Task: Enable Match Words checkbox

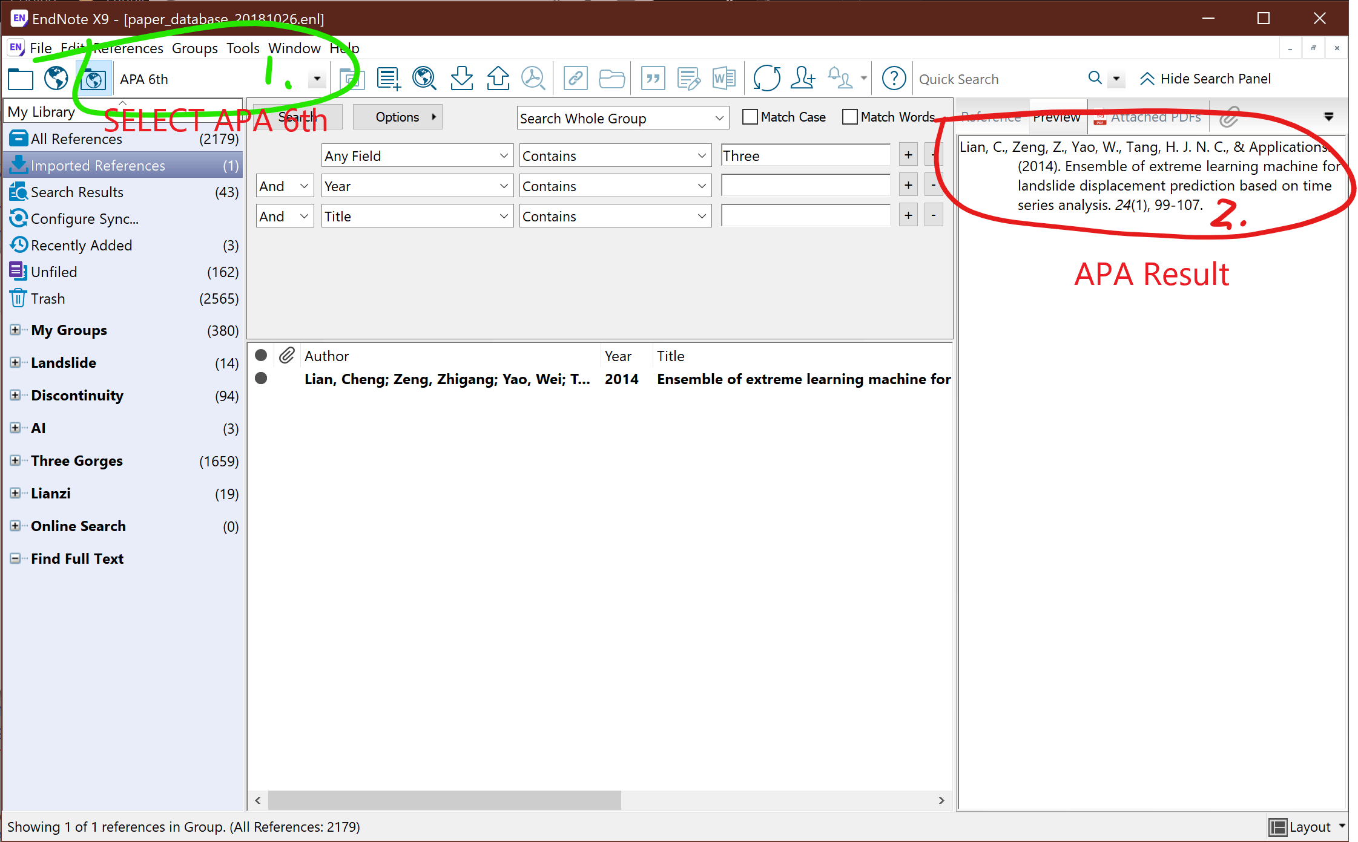Action: [849, 117]
